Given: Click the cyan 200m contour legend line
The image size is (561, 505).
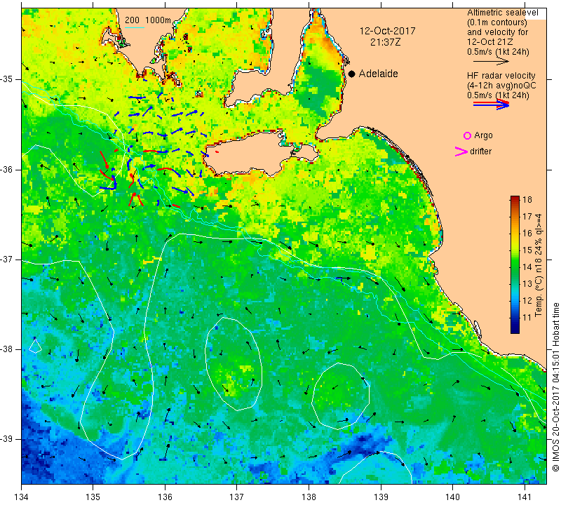Looking at the screenshot, I should pyautogui.click(x=135, y=27).
